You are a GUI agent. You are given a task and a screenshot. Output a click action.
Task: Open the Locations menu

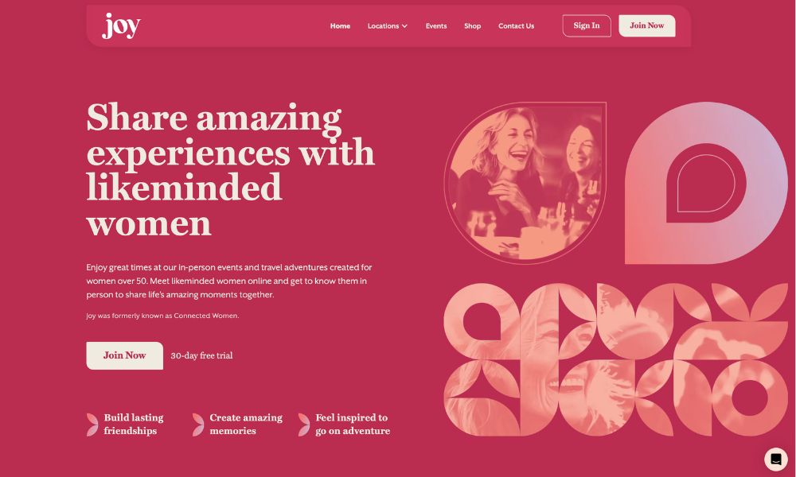[388, 26]
